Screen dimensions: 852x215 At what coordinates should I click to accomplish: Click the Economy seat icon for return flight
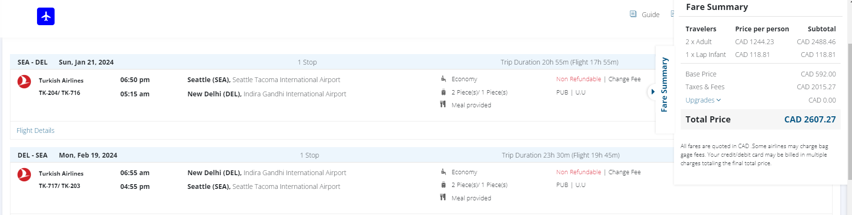443,172
